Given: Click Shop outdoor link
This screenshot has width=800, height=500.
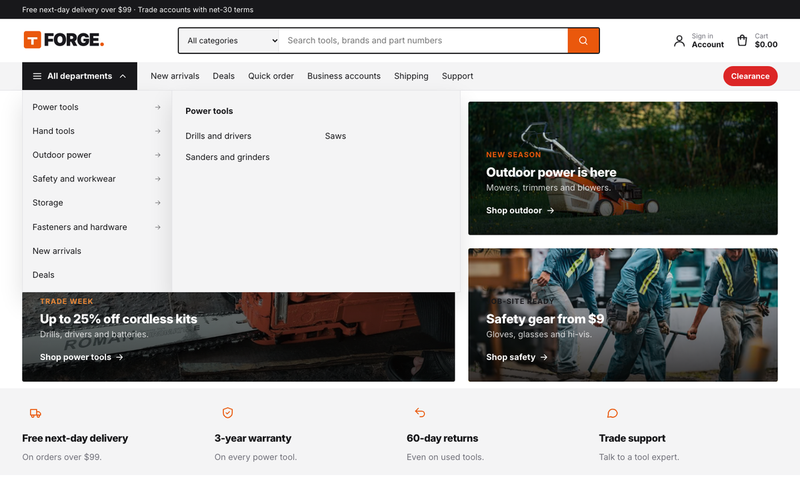Looking at the screenshot, I should click(520, 211).
